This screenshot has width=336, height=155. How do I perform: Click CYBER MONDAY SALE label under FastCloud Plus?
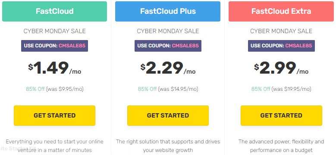click(168, 31)
